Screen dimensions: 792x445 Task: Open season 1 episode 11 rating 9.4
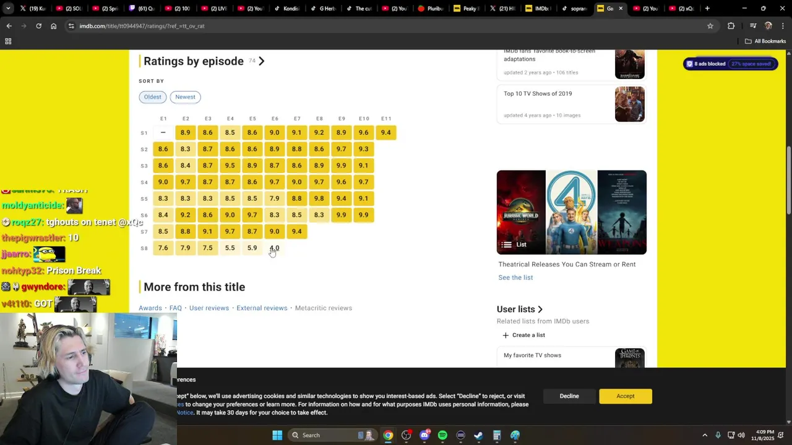pos(386,133)
